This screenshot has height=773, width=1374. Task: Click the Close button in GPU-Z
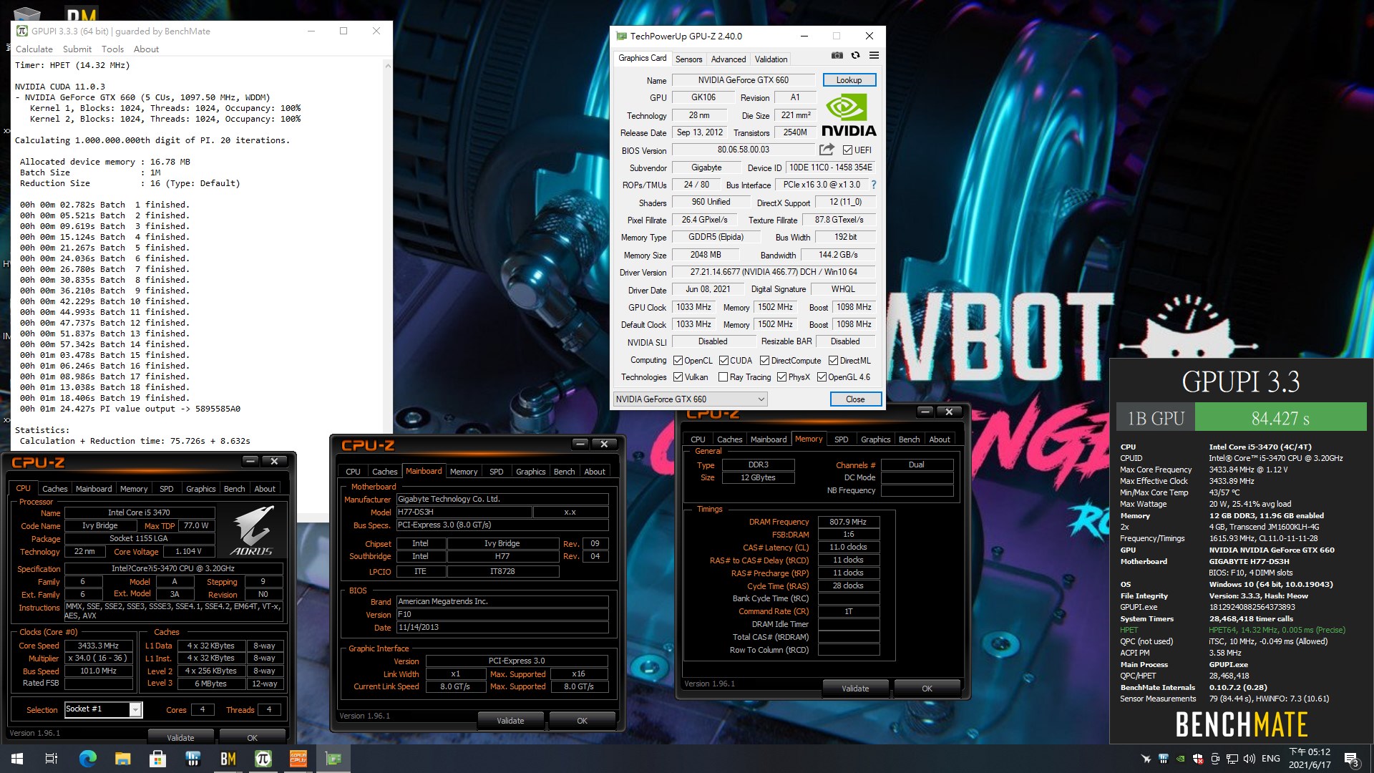click(855, 399)
